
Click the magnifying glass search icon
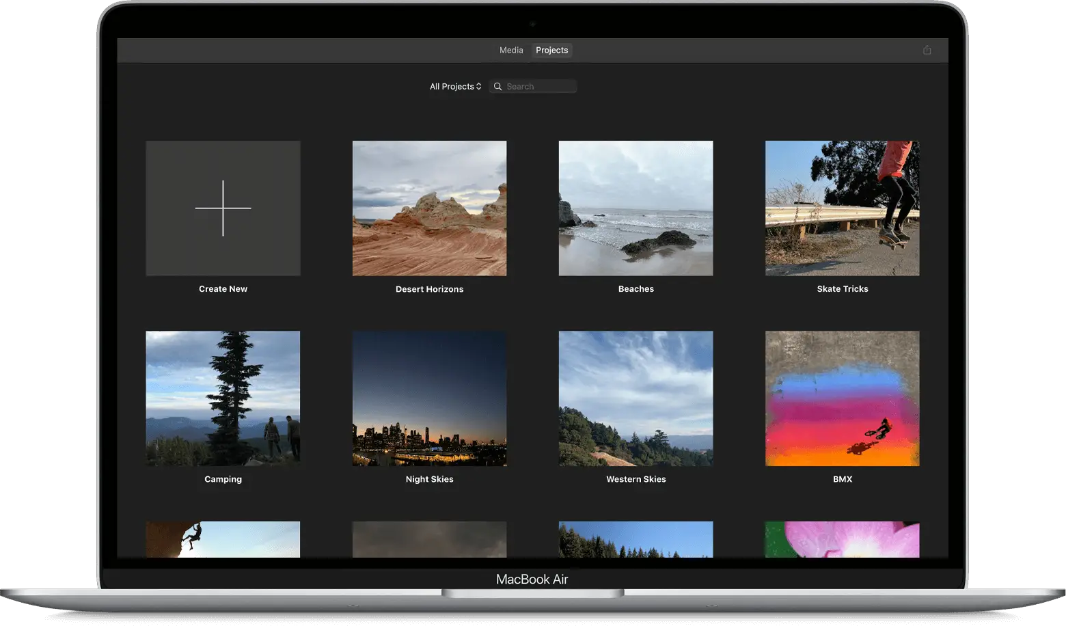pyautogui.click(x=497, y=86)
